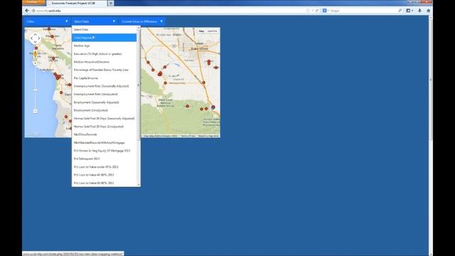The height and width of the screenshot is (256, 455).
Task: Click the search magnifier icon in search bar
Action: [x=400, y=11]
